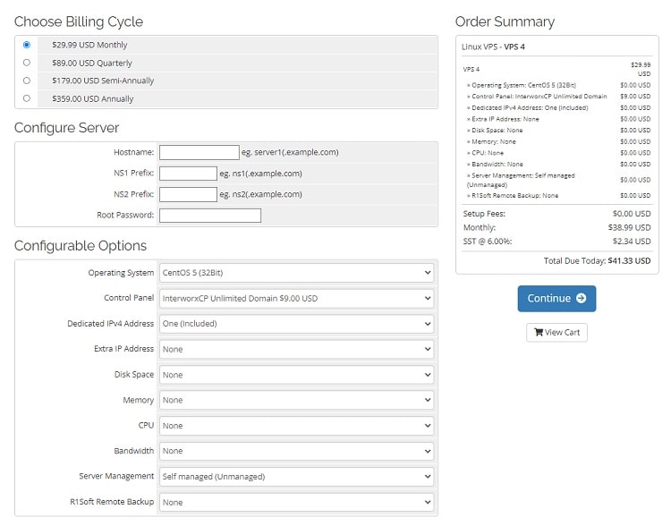Expand the Bandwidth dropdown
This screenshot has height=526, width=671.
click(x=296, y=451)
